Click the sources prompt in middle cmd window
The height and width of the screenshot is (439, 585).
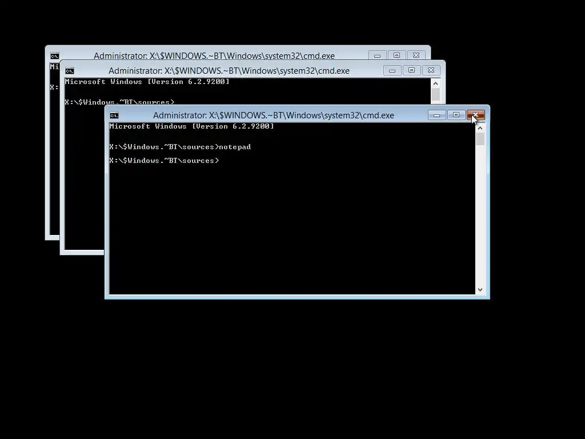point(119,102)
